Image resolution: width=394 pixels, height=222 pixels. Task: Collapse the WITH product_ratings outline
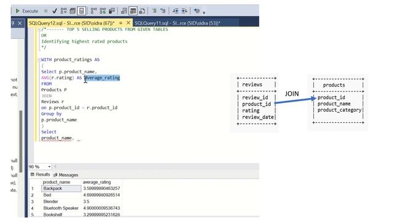pos(39,60)
